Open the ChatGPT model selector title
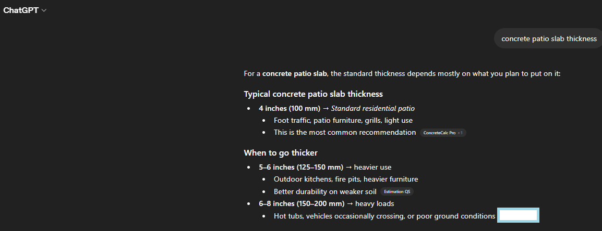602x231 pixels. [x=21, y=11]
